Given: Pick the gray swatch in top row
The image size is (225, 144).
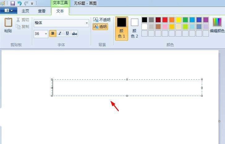Looking at the screenshot, I should point(151,20).
